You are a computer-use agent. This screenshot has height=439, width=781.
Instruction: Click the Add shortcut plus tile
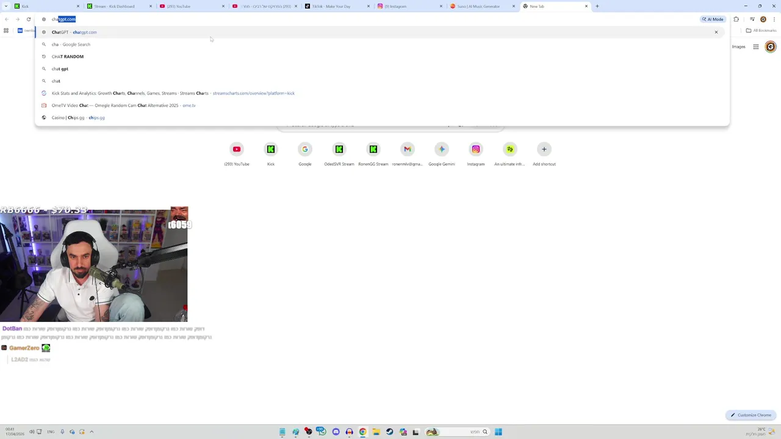(x=544, y=154)
